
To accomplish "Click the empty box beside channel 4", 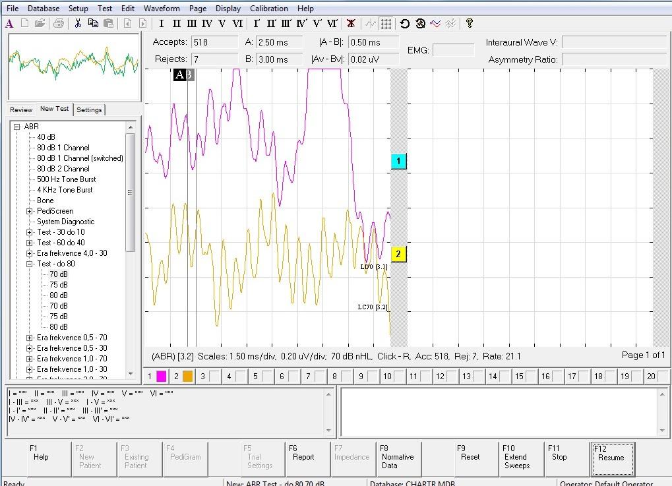I will pos(241,377).
